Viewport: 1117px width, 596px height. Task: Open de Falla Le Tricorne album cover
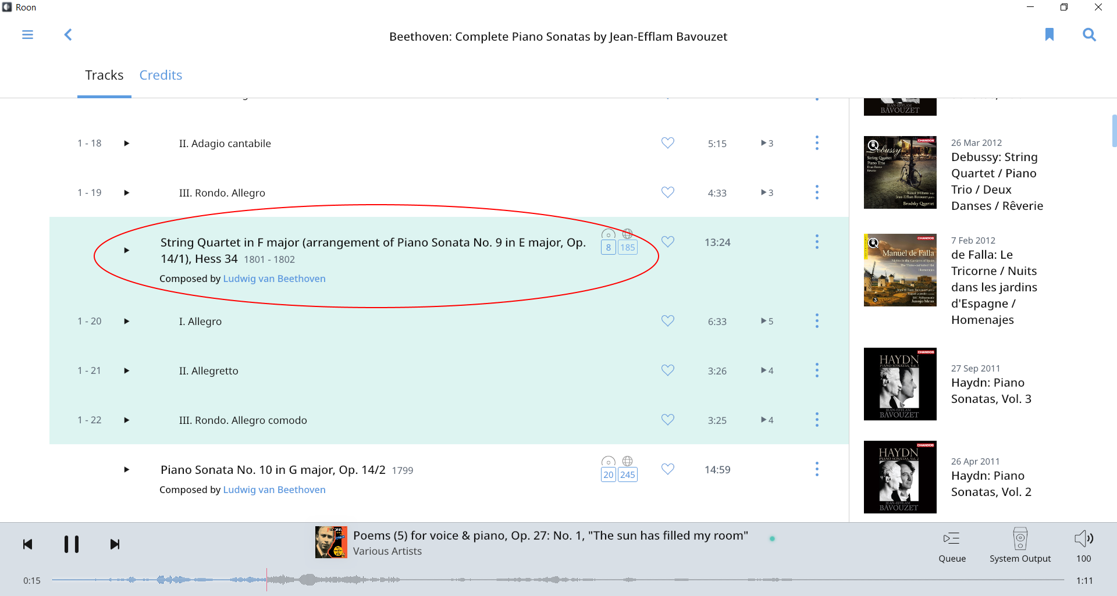click(900, 270)
